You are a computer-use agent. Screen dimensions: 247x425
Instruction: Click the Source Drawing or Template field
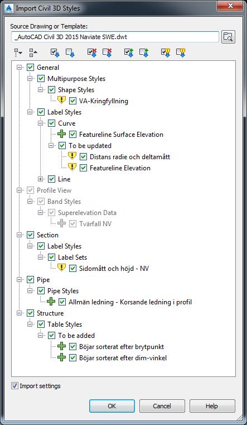coord(115,37)
